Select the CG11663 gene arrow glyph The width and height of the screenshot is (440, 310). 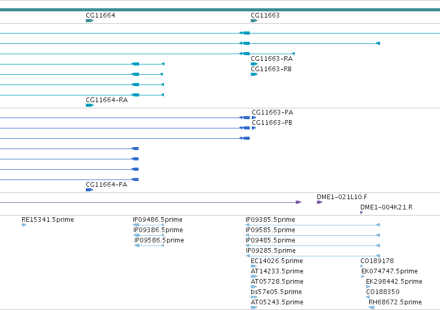254,21
